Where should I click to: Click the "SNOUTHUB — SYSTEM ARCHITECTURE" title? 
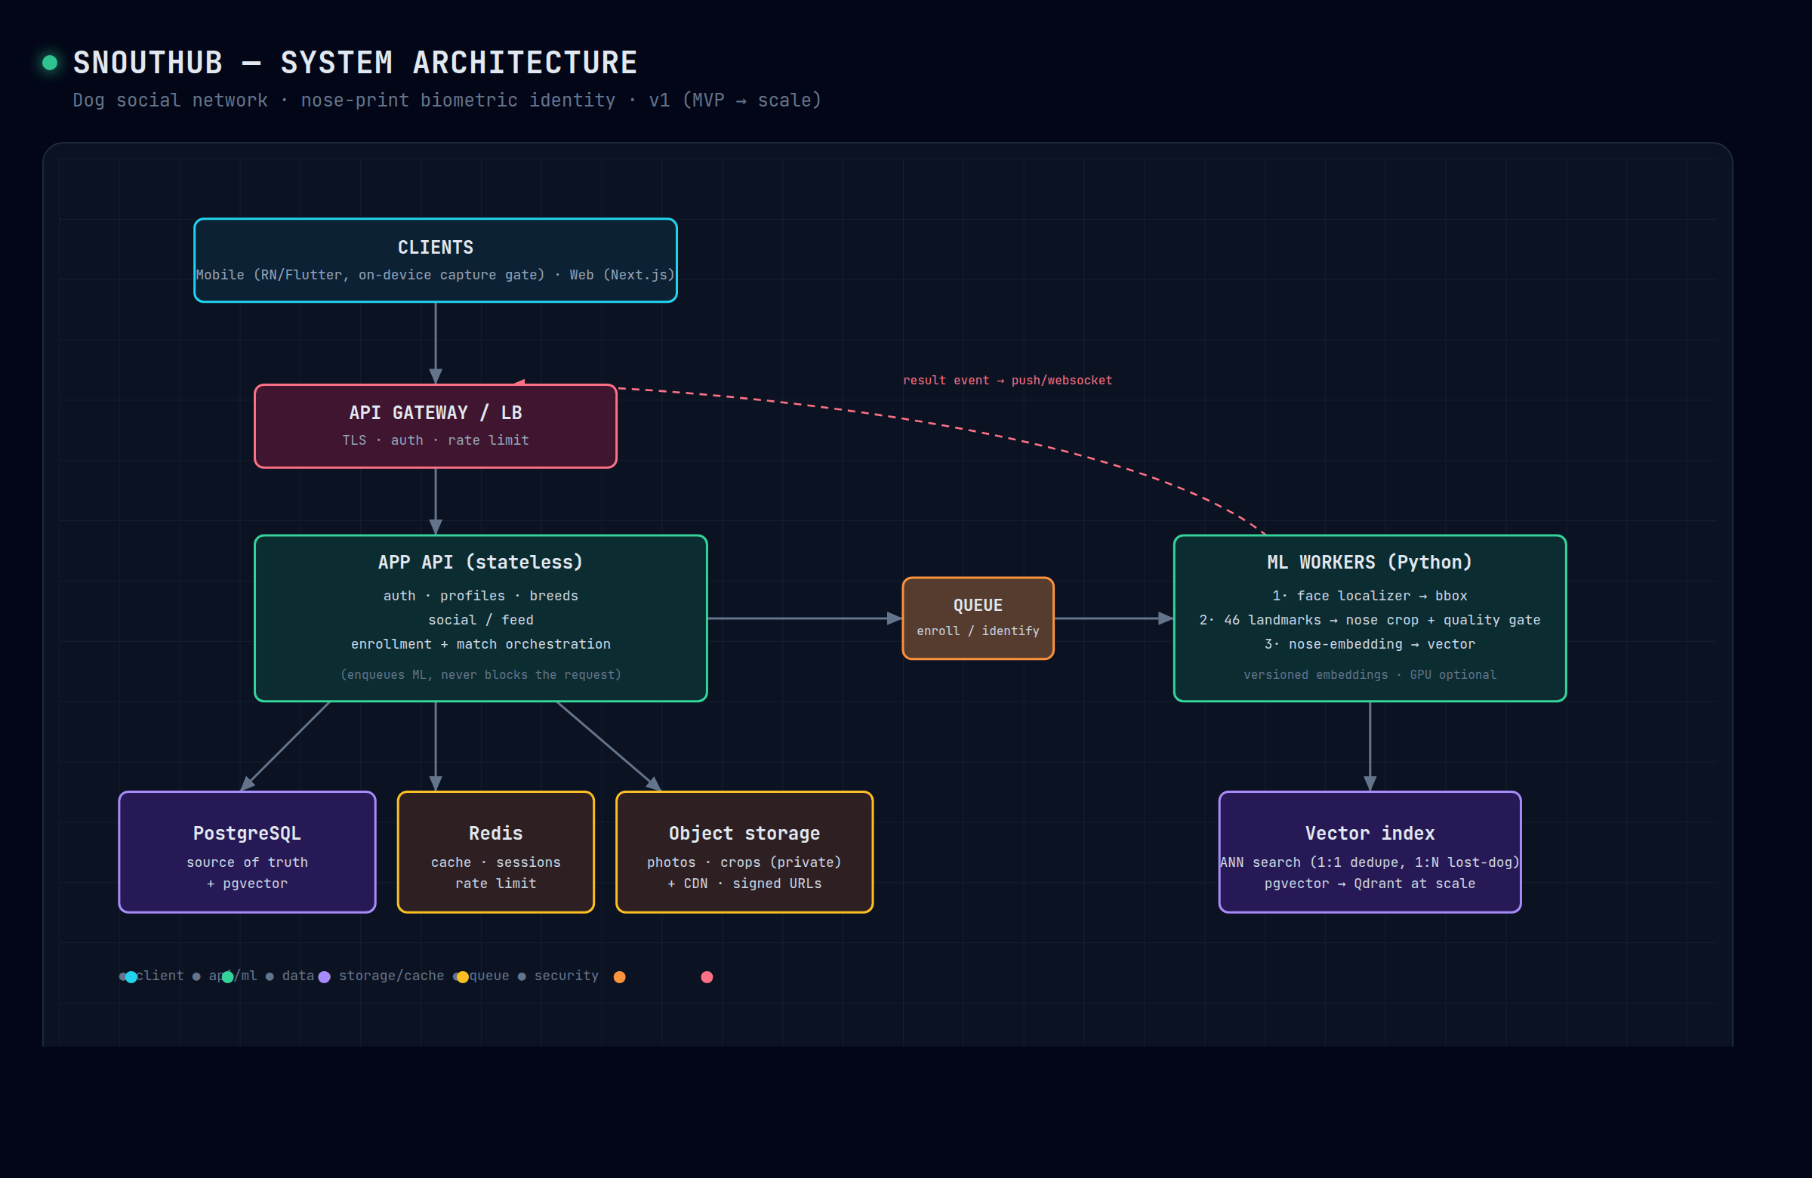[355, 63]
